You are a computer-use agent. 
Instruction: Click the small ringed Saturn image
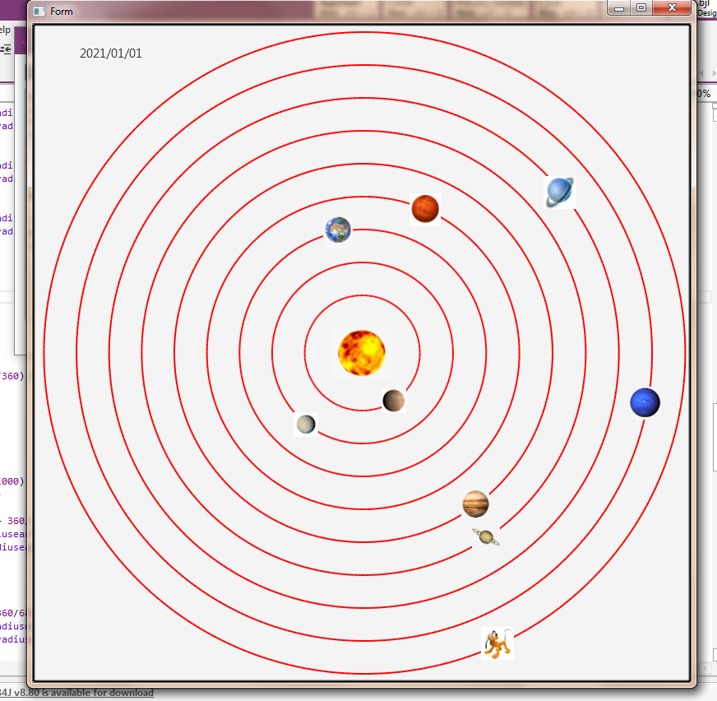[486, 536]
